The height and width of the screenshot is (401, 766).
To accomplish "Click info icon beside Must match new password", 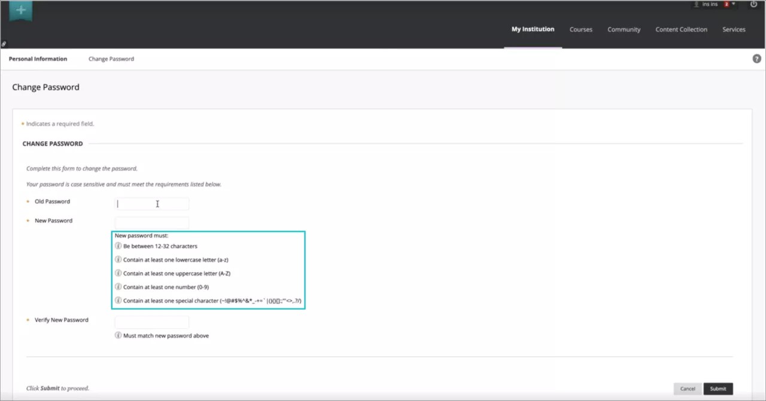I will 118,335.
